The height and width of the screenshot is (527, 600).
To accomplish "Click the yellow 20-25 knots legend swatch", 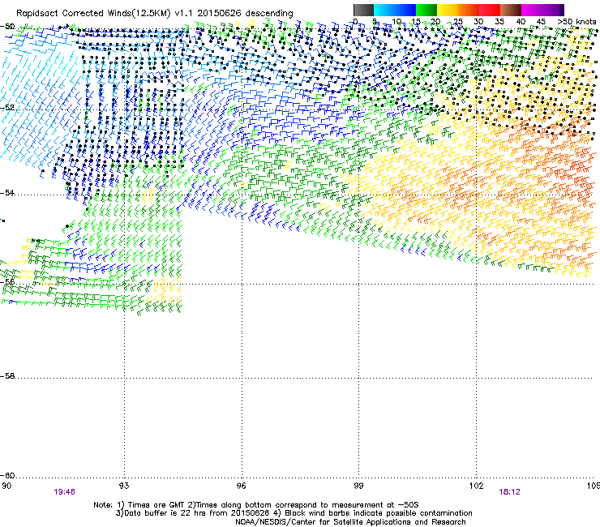I will pyautogui.click(x=448, y=10).
